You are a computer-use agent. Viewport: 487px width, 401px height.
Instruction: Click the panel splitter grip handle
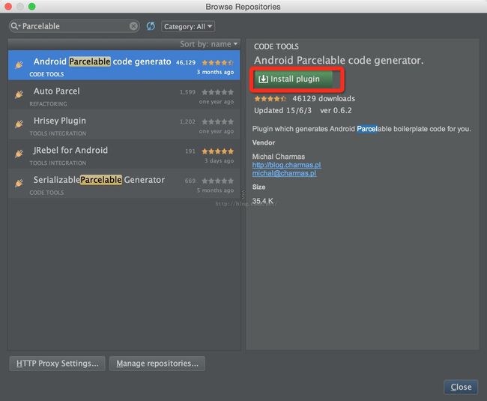tap(243, 195)
